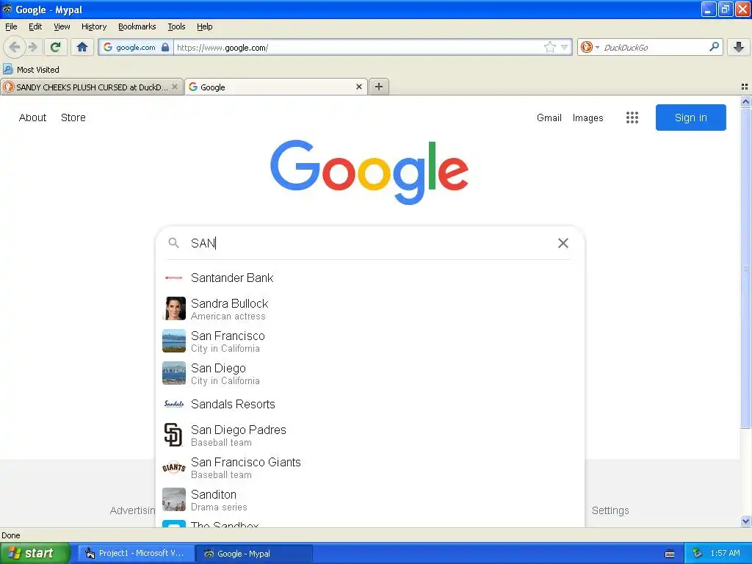Screen dimensions: 752x564
Task: Click the Store link
Action: tap(73, 117)
